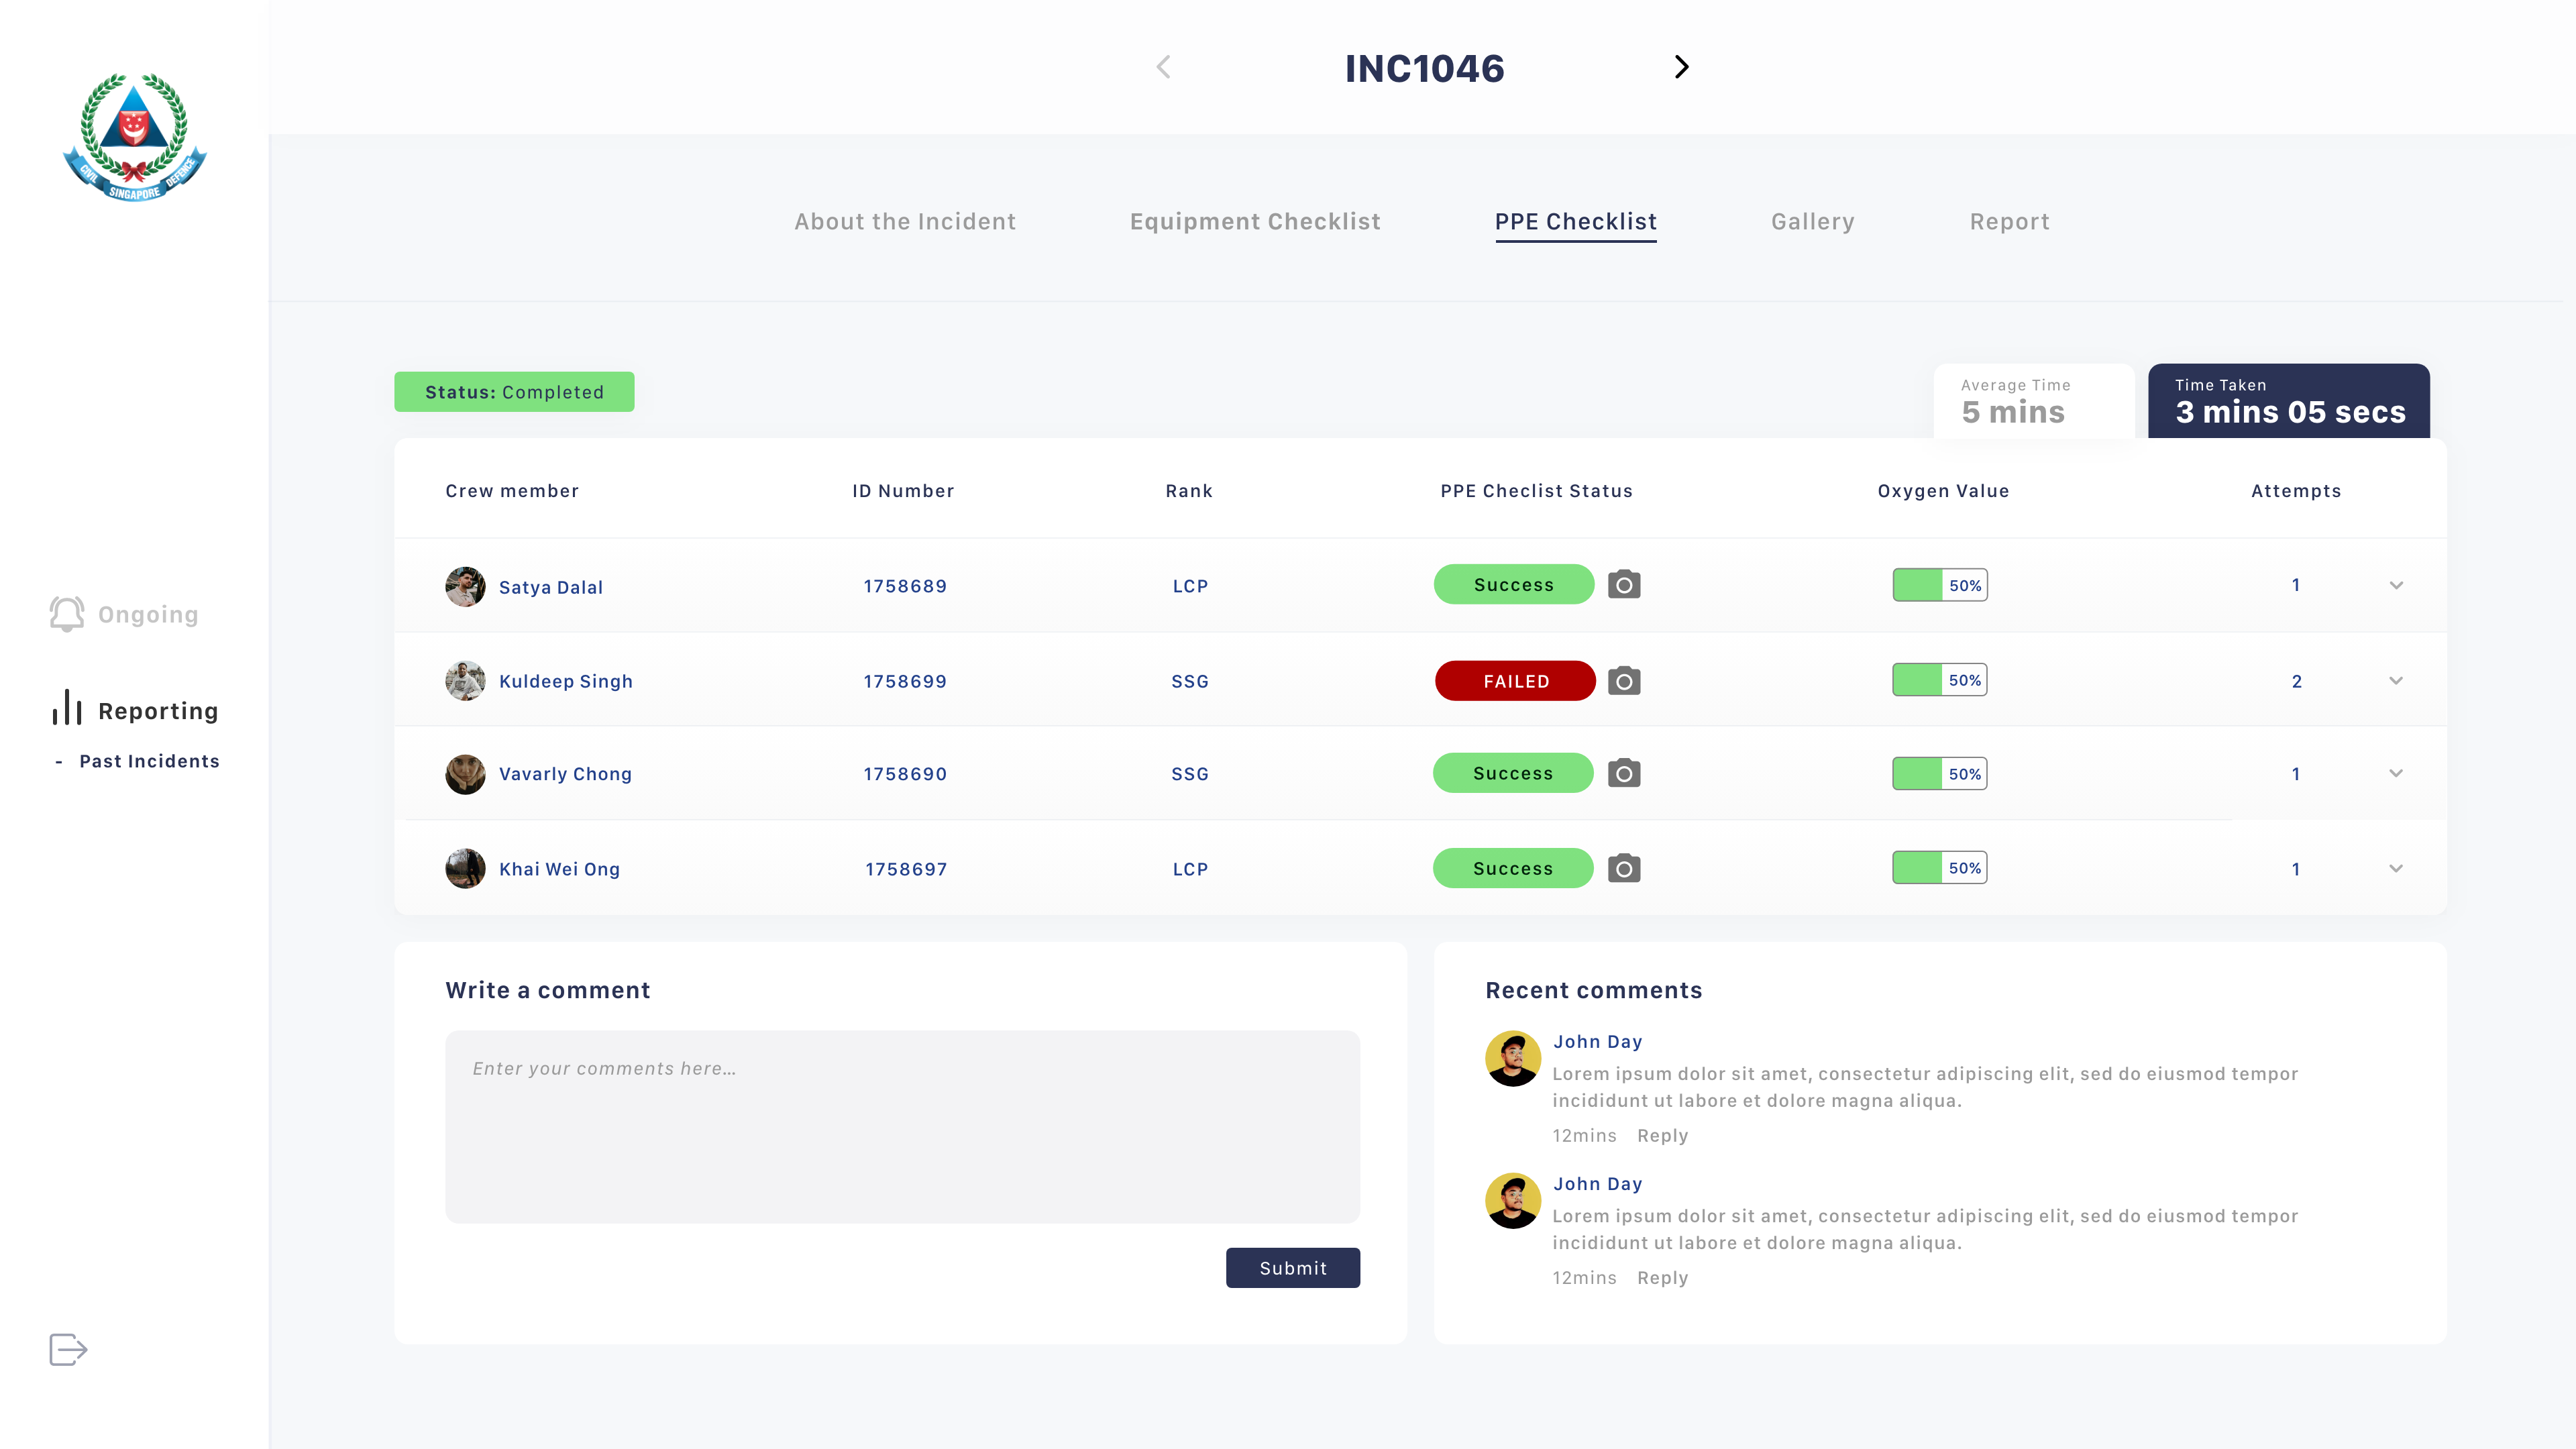The height and width of the screenshot is (1449, 2576).
Task: Reply to first John Day comment
Action: coord(1662,1135)
